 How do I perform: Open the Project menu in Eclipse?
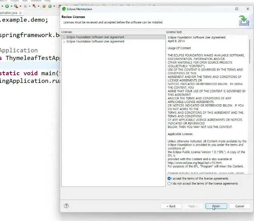click(x=15, y=1)
